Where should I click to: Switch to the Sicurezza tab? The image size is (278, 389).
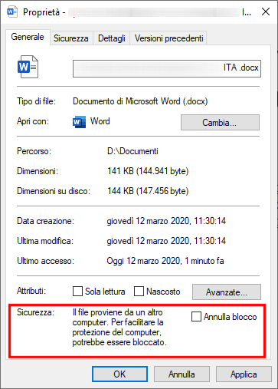coord(71,38)
